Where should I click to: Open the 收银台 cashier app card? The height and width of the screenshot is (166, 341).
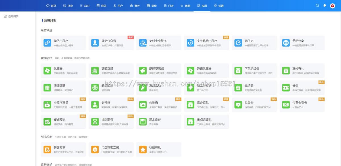tap(254, 105)
